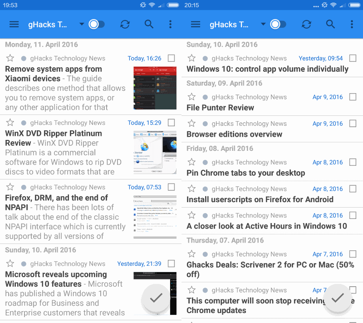Screen dimensions: 363x323
Task: Open thumbnail of Xiaomi system apps article
Action: pos(155,88)
